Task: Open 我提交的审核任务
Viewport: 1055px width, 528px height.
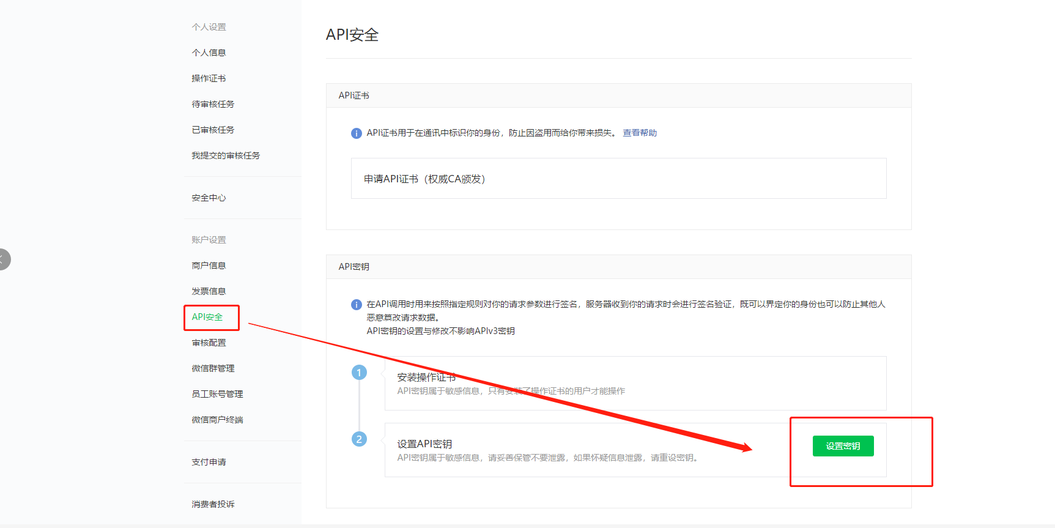Action: click(x=226, y=155)
